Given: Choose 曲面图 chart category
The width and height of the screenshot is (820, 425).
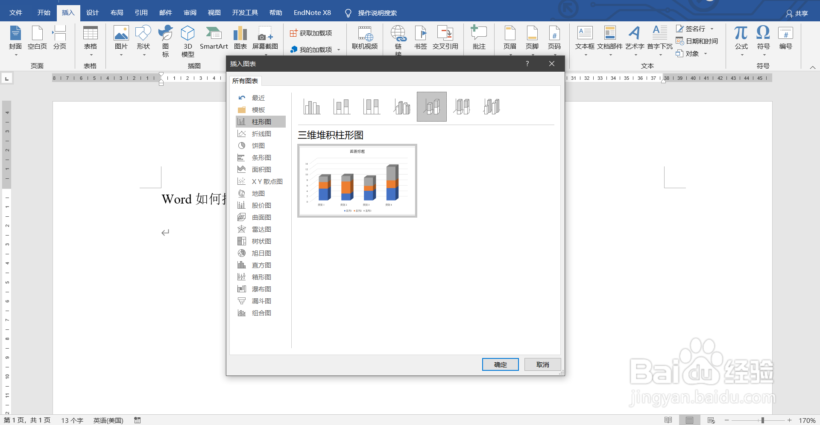Looking at the screenshot, I should pyautogui.click(x=261, y=217).
